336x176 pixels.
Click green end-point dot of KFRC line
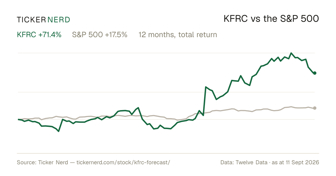tap(315, 73)
